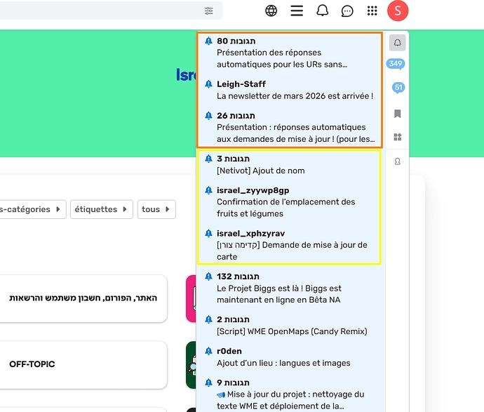Open the other notifications tab icon
Image resolution: width=484 pixels, height=412 pixels.
pyautogui.click(x=398, y=137)
